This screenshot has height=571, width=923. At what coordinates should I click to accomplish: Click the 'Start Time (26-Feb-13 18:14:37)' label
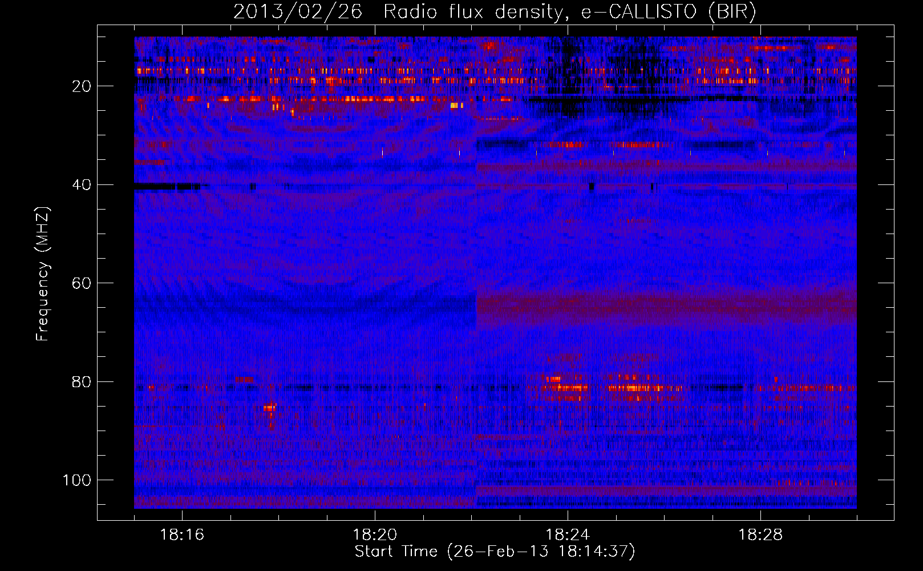495,552
